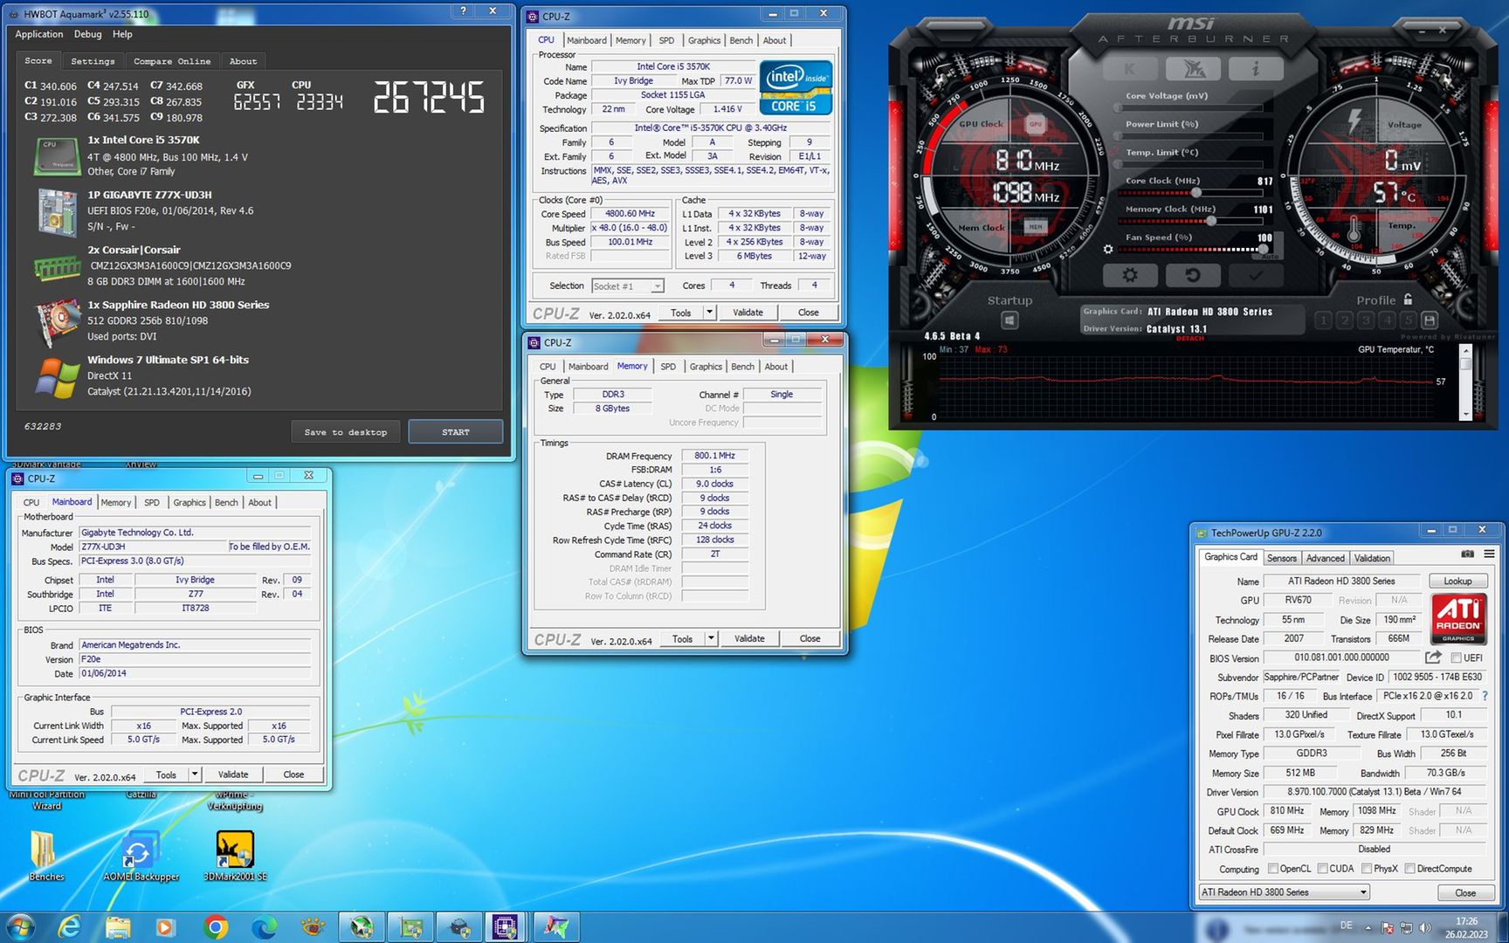This screenshot has width=1509, height=943.
Task: Open Afterburner information i button
Action: pos(1256,68)
